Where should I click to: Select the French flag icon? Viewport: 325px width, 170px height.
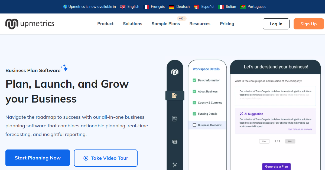click(x=146, y=7)
